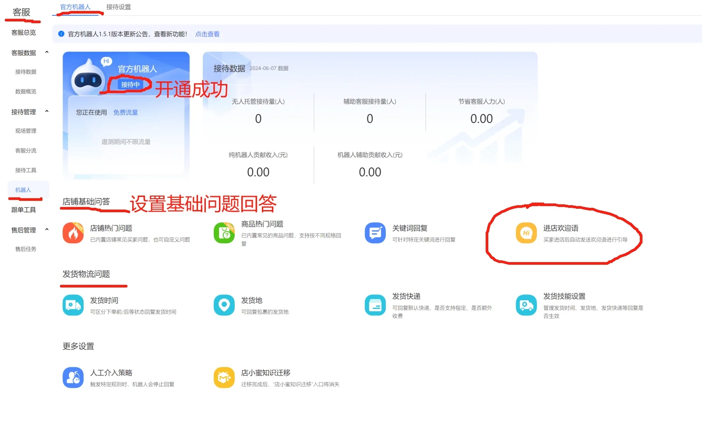The width and height of the screenshot is (702, 424).
Task: Open the 发货地 location pin icon
Action: [x=224, y=305]
